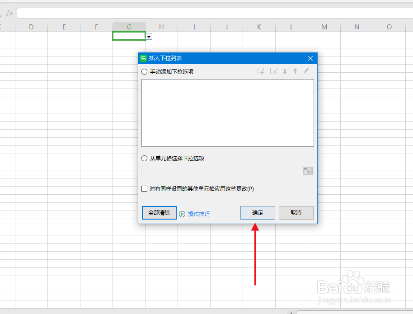Select column J header
This screenshot has height=314, width=413.
[x=226, y=27]
